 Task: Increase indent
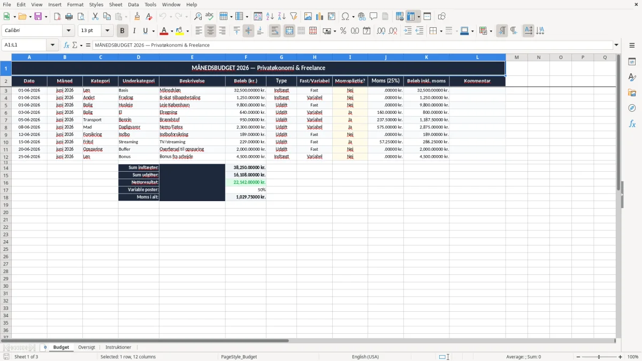click(408, 31)
